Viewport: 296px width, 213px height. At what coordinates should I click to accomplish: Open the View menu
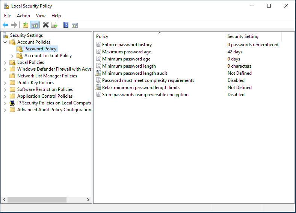coord(41,16)
